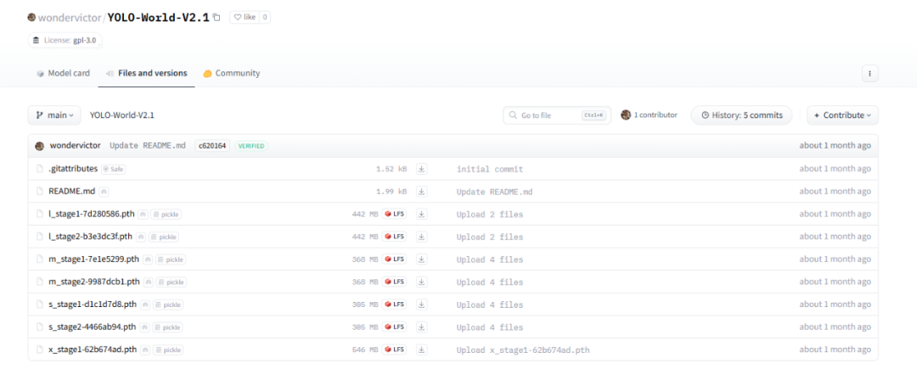The width and height of the screenshot is (917, 380).
Task: Click the pickle badge for s_stage1-d1c1d7d8.pth
Action: click(168, 305)
